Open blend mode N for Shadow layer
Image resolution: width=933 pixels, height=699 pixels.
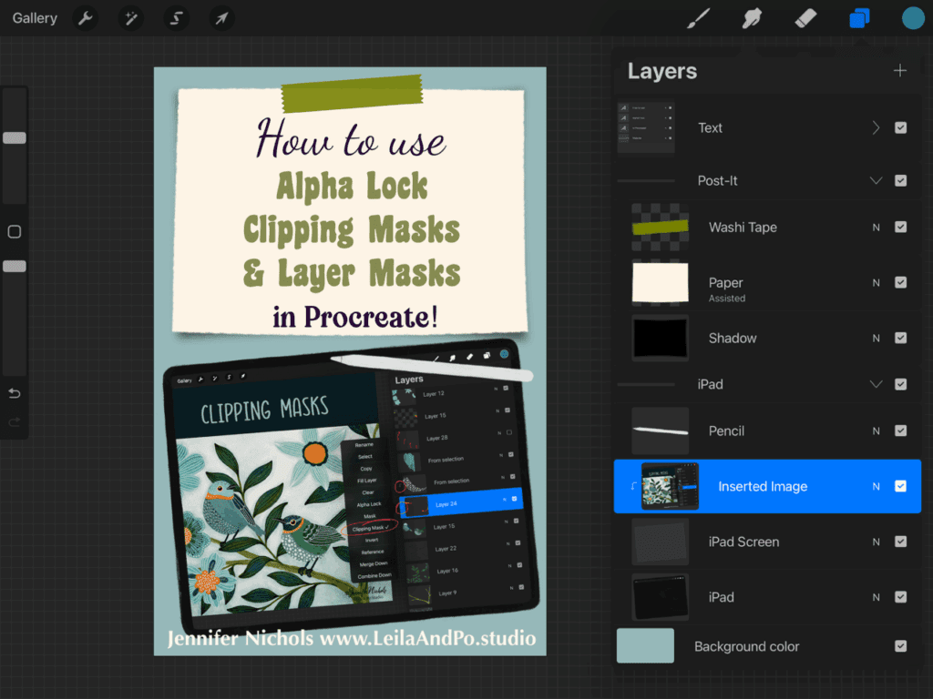[x=876, y=339]
